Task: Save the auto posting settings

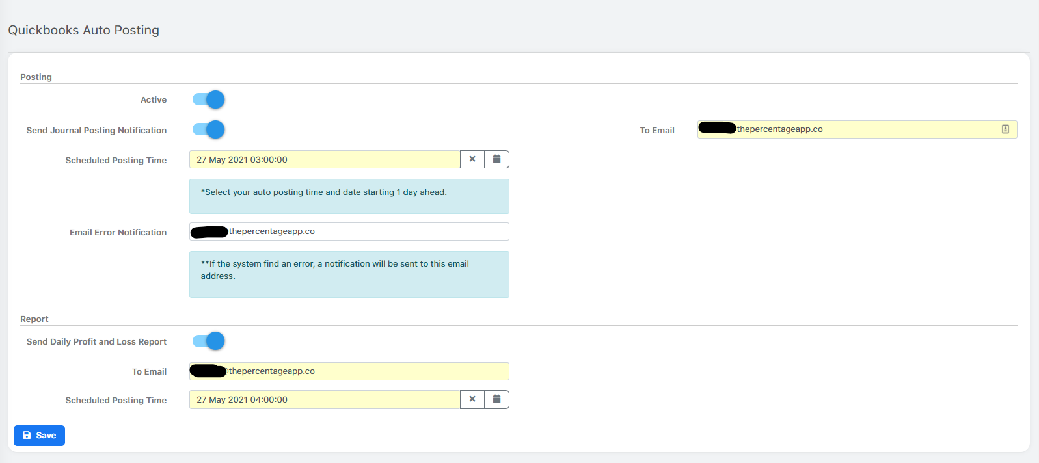Action: (39, 436)
